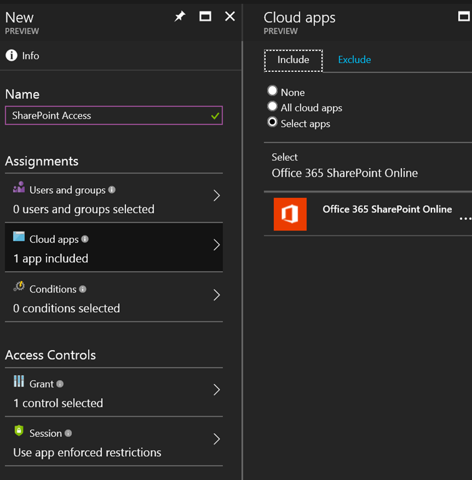Select the None radio option
The width and height of the screenshot is (472, 480).
point(272,91)
